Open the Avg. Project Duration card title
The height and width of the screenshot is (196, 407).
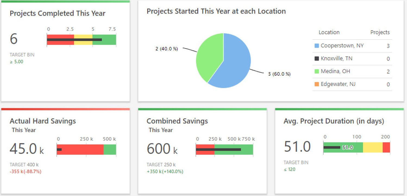[x=334, y=121]
